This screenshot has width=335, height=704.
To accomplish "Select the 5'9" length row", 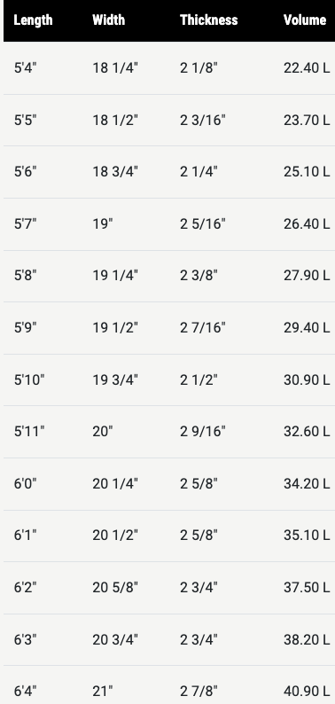I will tap(169, 328).
